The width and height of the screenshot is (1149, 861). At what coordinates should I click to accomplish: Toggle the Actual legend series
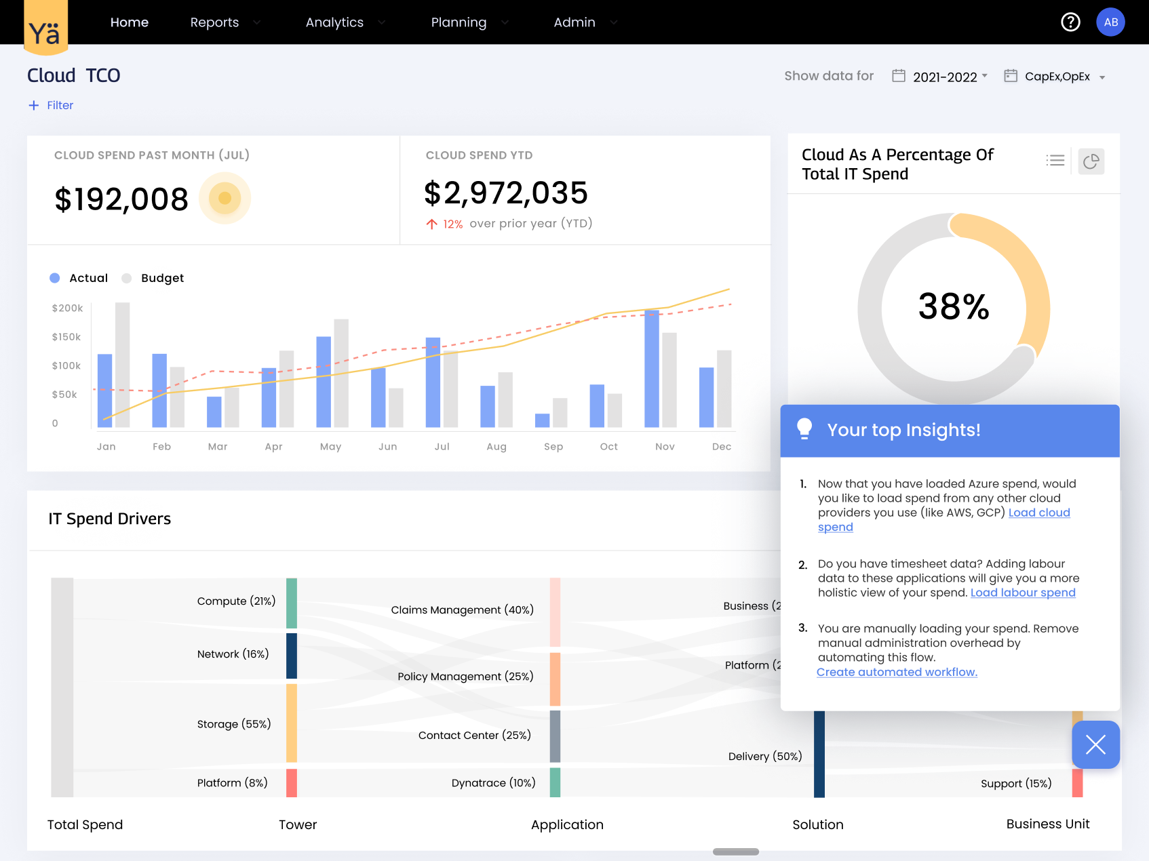coord(79,278)
